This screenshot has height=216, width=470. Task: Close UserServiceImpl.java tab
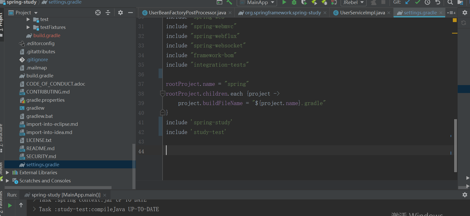[389, 13]
